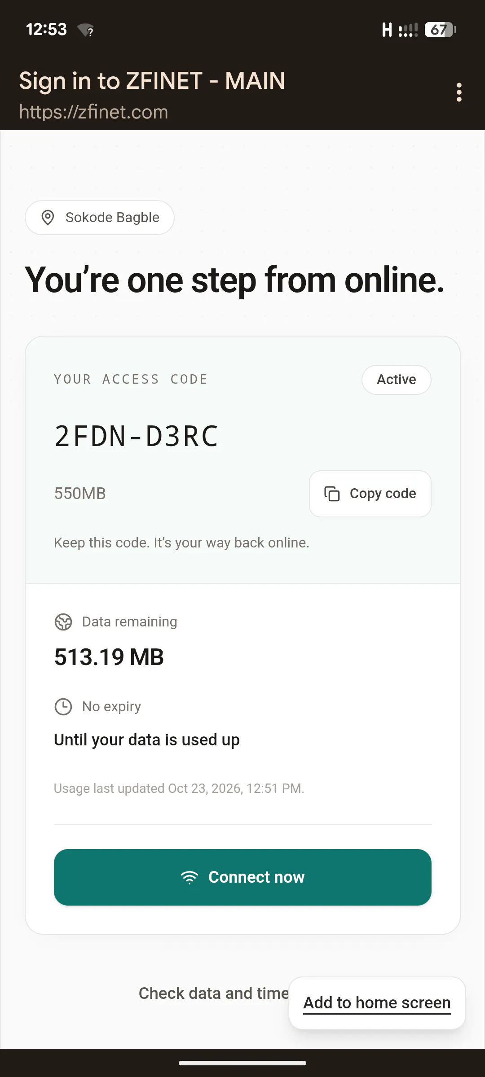
Task: Tap the clock icon beside No expiry
Action: coord(63,707)
